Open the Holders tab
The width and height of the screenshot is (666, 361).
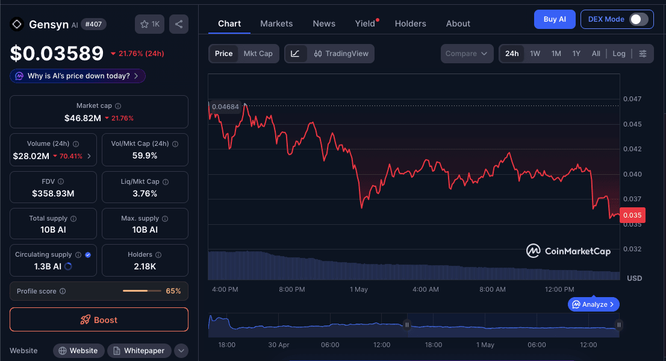pos(410,24)
